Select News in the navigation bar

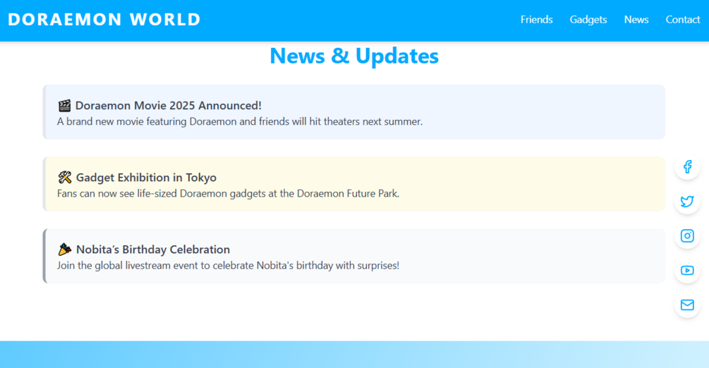tap(636, 20)
